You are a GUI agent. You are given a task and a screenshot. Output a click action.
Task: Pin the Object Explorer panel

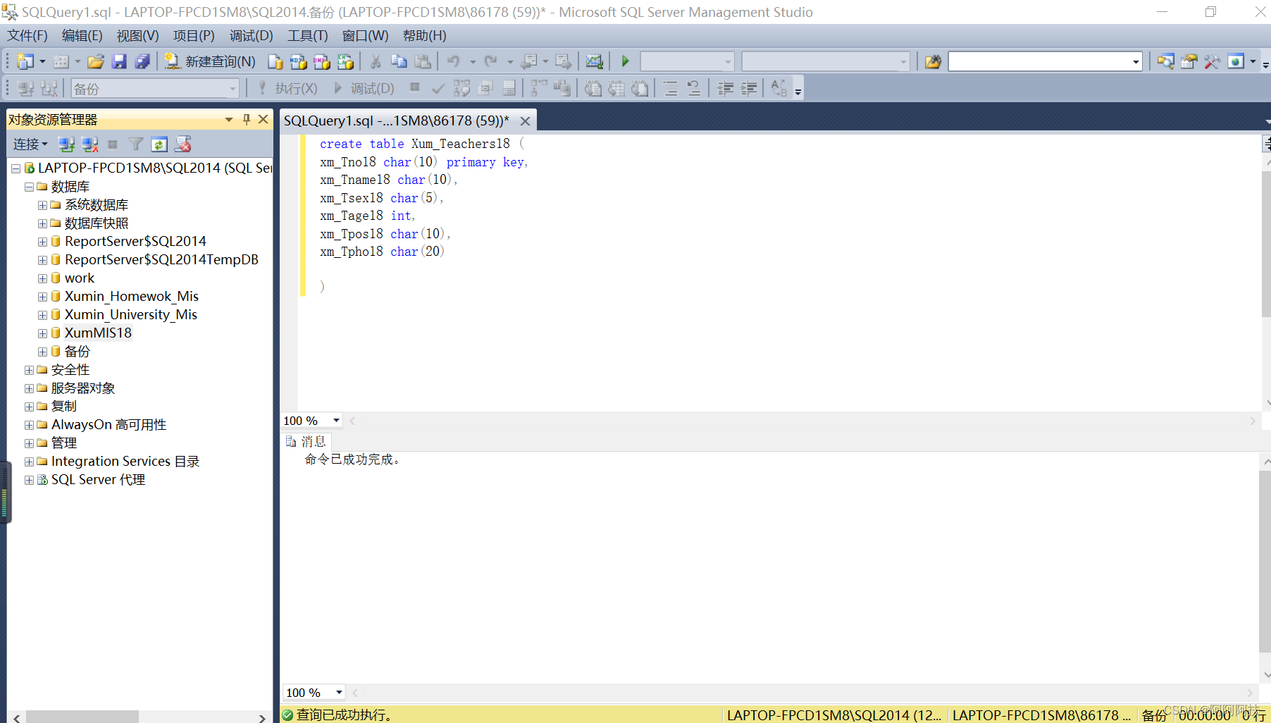[x=247, y=120]
